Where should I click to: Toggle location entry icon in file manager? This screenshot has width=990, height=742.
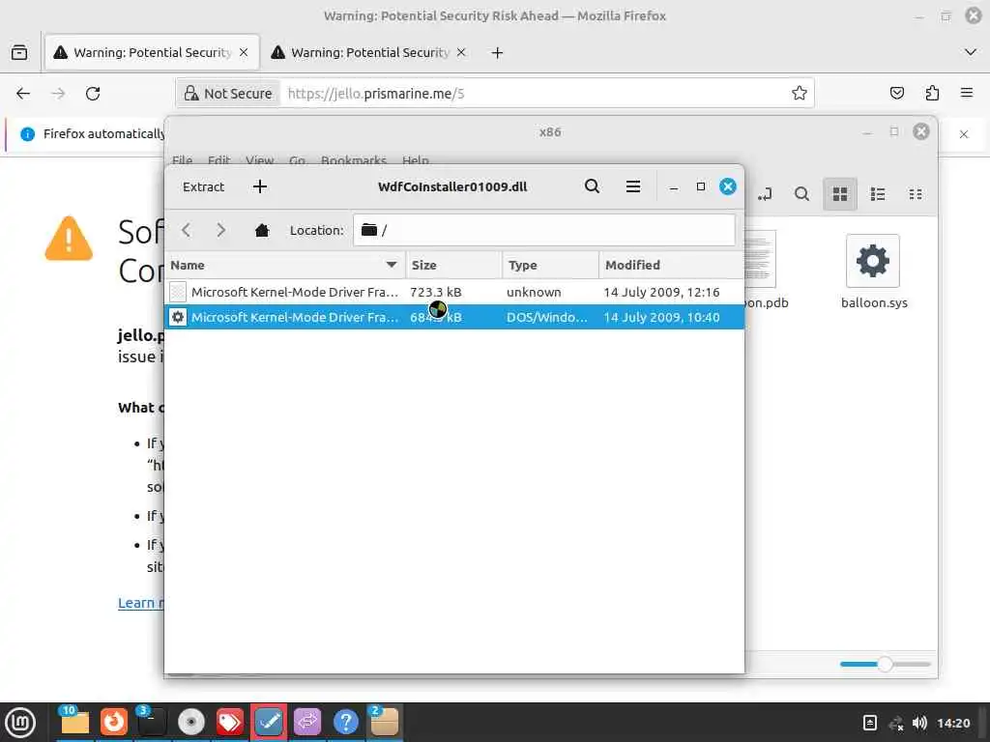(764, 194)
